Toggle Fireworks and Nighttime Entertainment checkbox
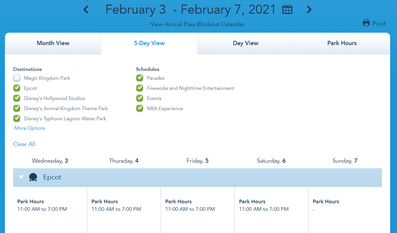397x233 pixels. pos(140,88)
